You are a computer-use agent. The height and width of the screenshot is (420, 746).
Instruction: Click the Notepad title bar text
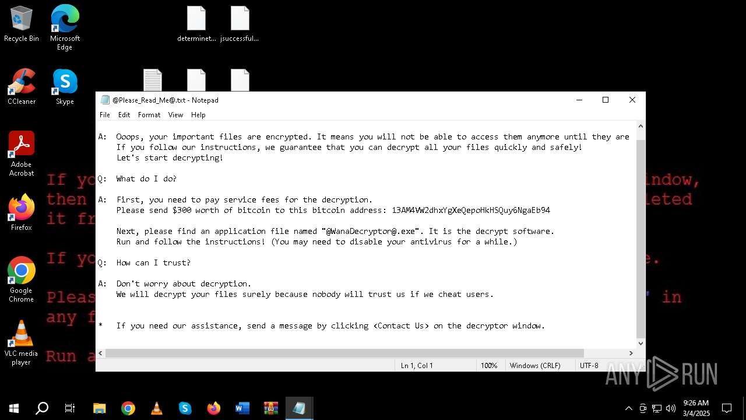[x=166, y=100]
